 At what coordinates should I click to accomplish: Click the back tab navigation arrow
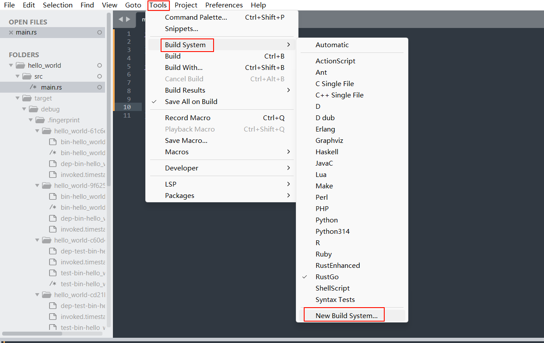pyautogui.click(x=121, y=19)
